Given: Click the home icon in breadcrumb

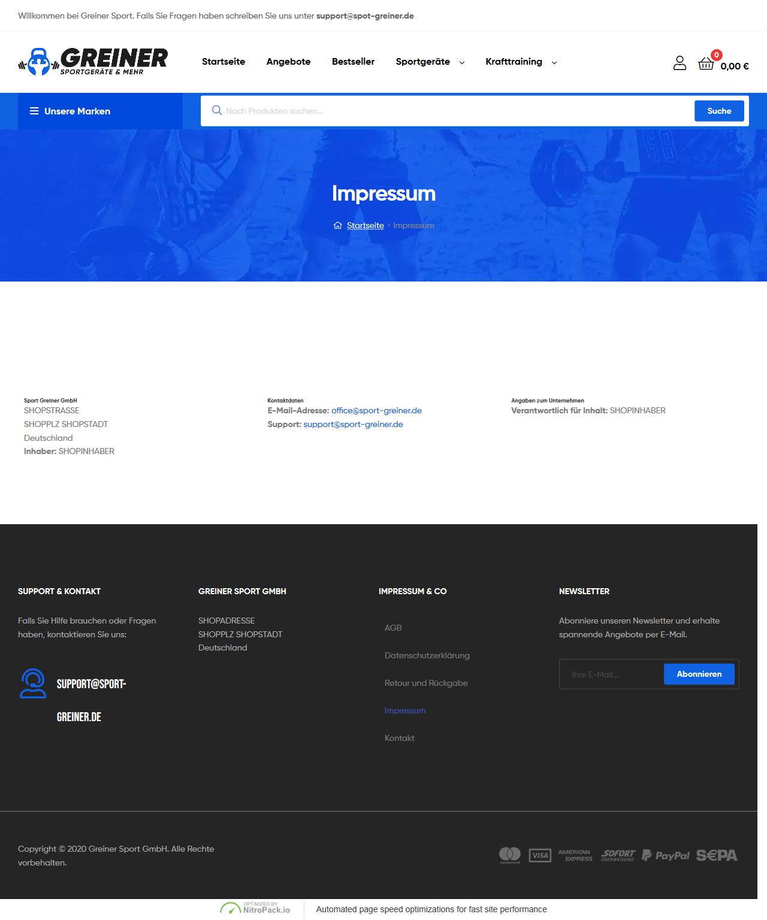Looking at the screenshot, I should click(x=338, y=225).
